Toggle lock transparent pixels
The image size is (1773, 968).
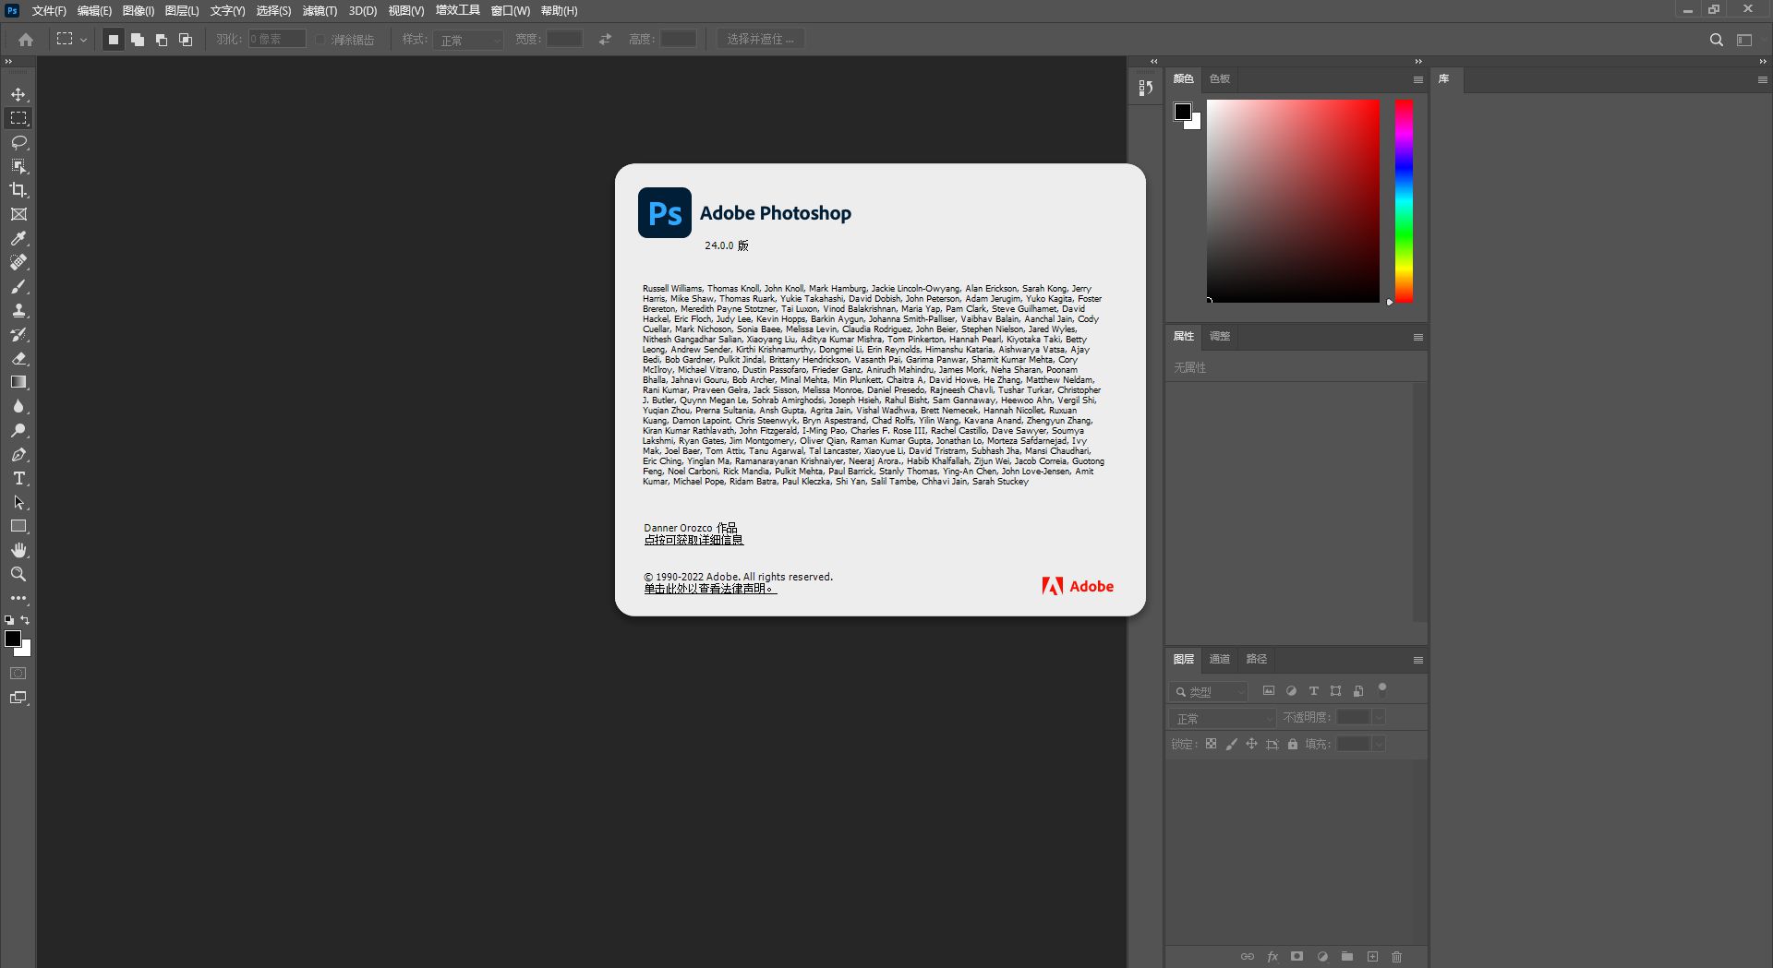pyautogui.click(x=1211, y=744)
